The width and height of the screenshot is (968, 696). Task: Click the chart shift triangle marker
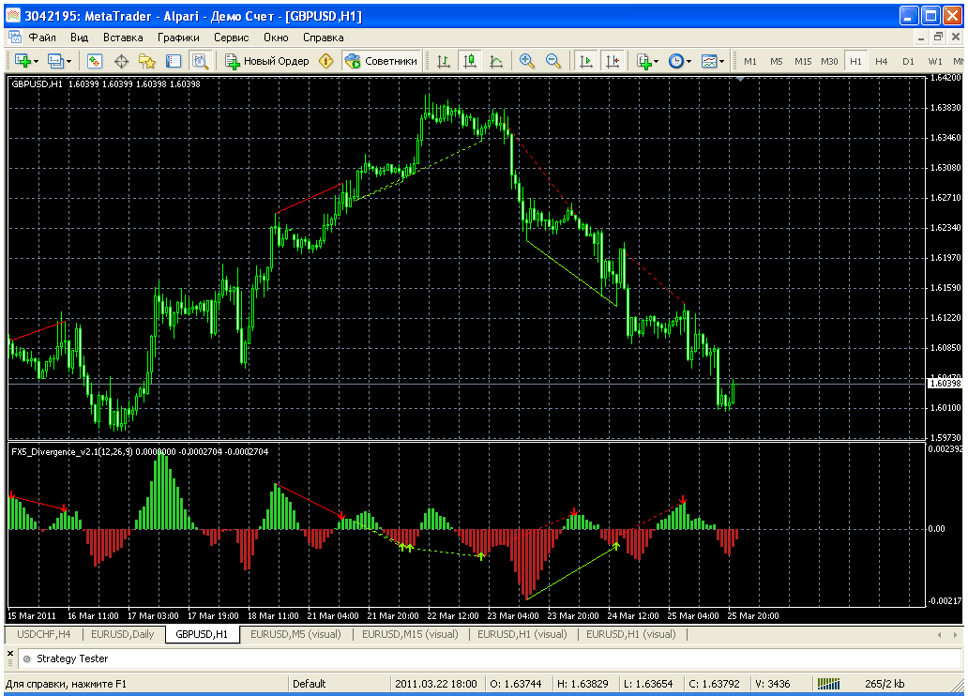[741, 79]
